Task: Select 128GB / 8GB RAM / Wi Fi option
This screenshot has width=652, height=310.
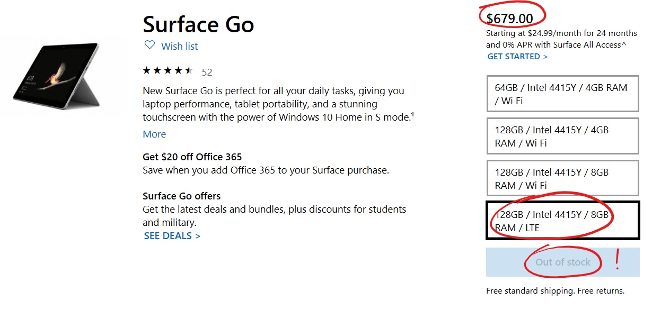Action: coord(562,178)
